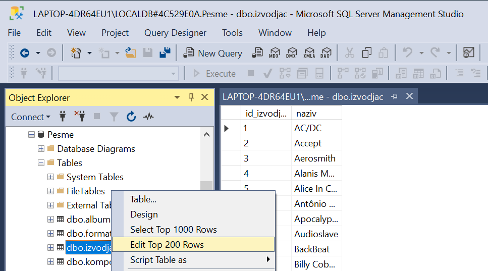Expand the FileTables folder
The image size is (488, 271).
[x=51, y=191]
